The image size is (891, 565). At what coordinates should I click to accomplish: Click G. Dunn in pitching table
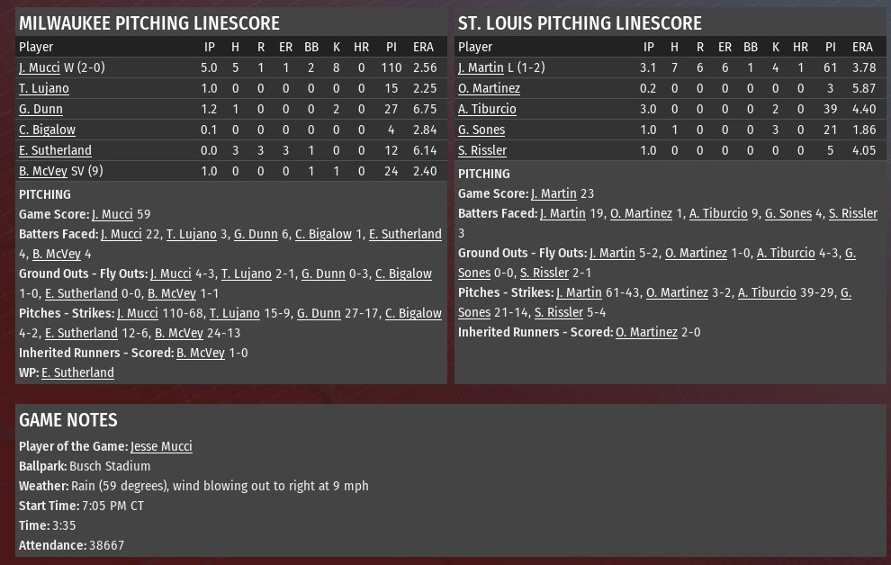coord(40,109)
